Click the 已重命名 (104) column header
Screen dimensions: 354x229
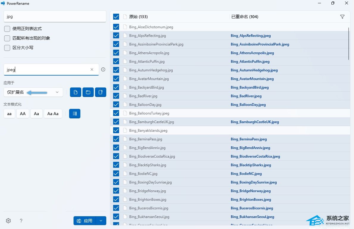pyautogui.click(x=244, y=17)
